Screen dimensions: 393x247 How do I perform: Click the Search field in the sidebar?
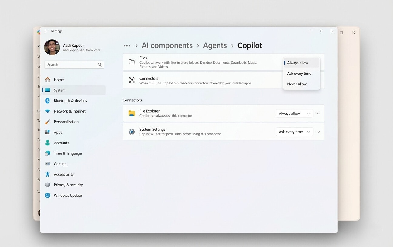[74, 64]
